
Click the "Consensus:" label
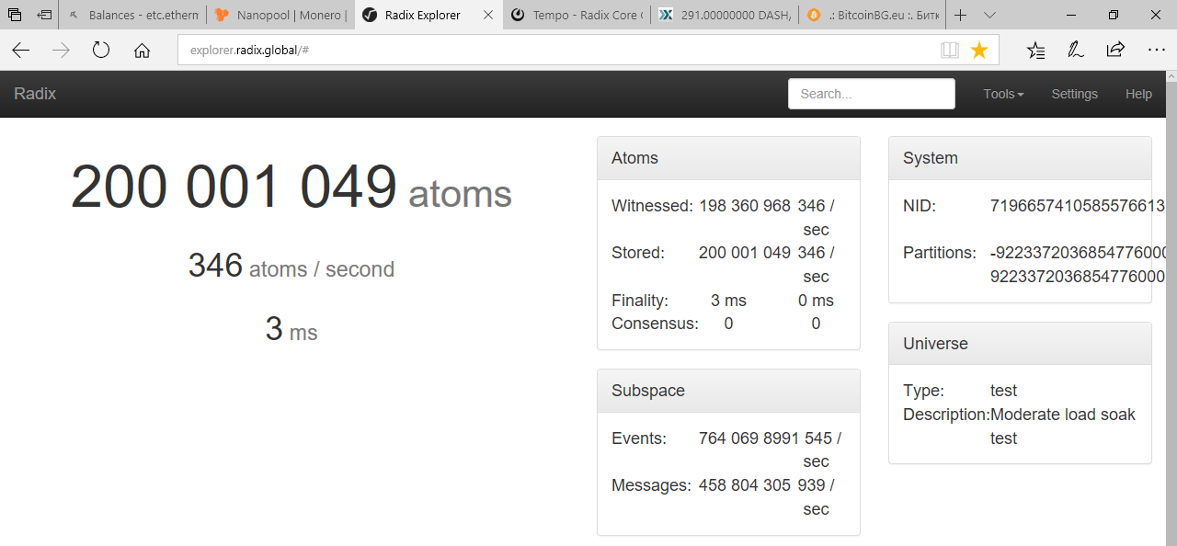coord(655,324)
